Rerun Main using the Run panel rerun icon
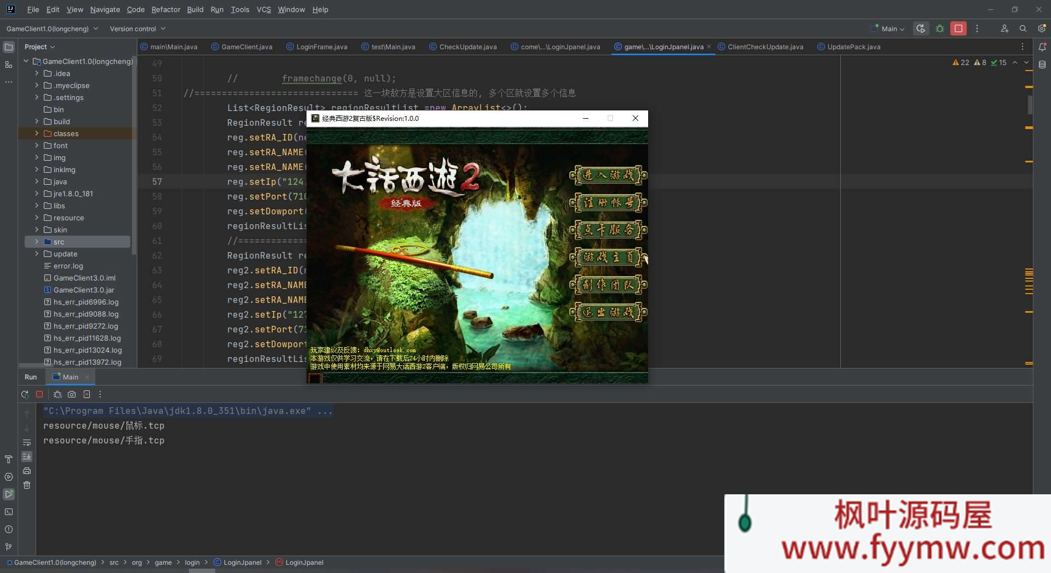Viewport: 1051px width, 573px height. coord(25,394)
